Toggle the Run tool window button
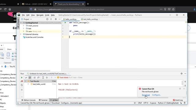Viewport: 196px width, 110px height. [x=54, y=100]
